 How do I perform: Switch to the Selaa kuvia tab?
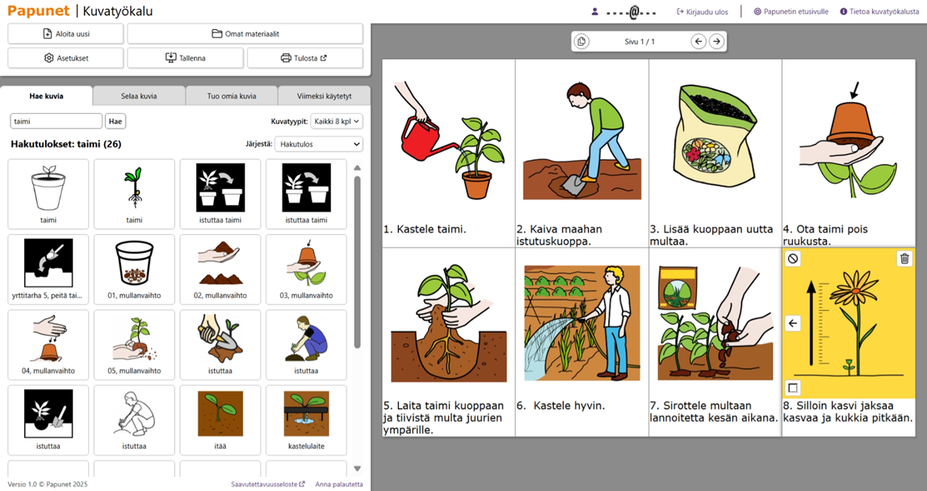click(139, 96)
